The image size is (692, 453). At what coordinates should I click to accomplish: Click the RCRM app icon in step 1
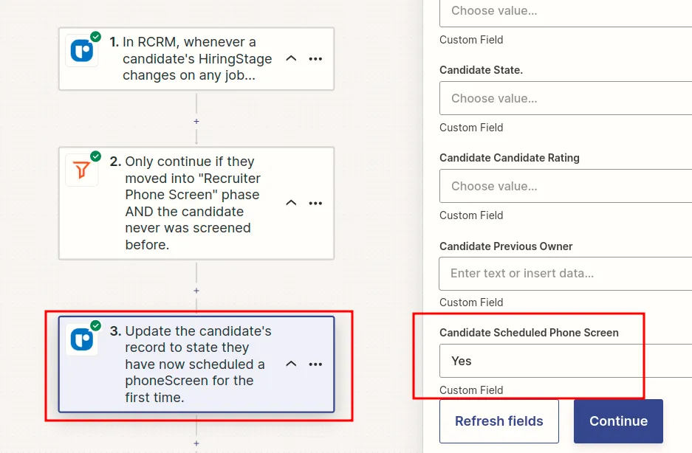click(x=81, y=51)
